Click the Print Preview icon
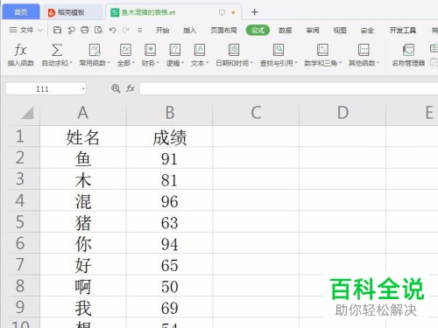438x328 pixels. 98,30
